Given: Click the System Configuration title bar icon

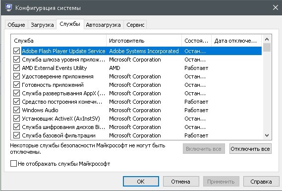Looking at the screenshot, I should click(x=8, y=7).
